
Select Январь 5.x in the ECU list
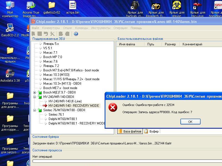click(x=51, y=44)
